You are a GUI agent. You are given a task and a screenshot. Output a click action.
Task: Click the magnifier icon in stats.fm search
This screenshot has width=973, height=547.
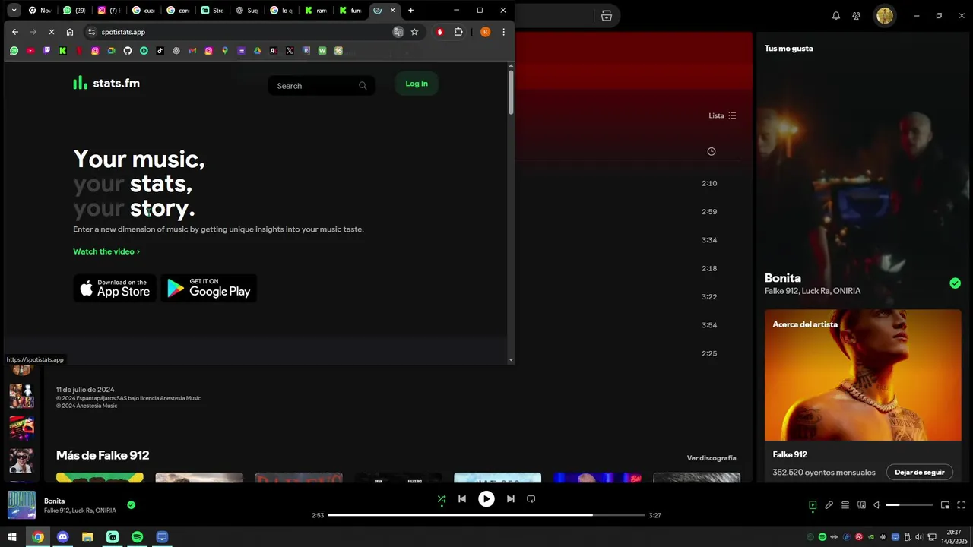[363, 86]
